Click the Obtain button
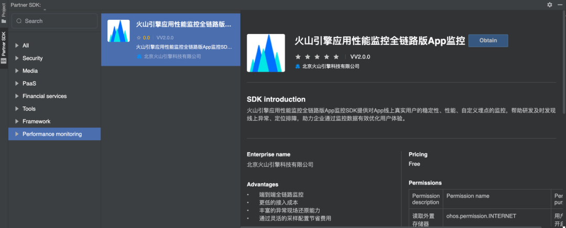 [488, 41]
